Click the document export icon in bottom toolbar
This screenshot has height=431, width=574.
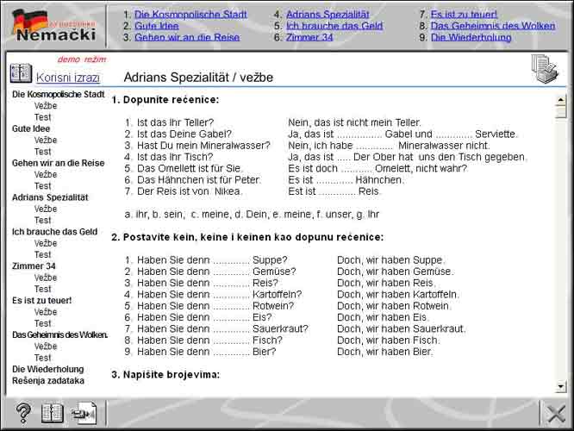[x=85, y=413]
